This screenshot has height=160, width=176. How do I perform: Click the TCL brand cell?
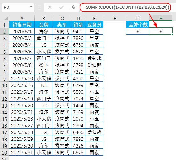pos(44,85)
